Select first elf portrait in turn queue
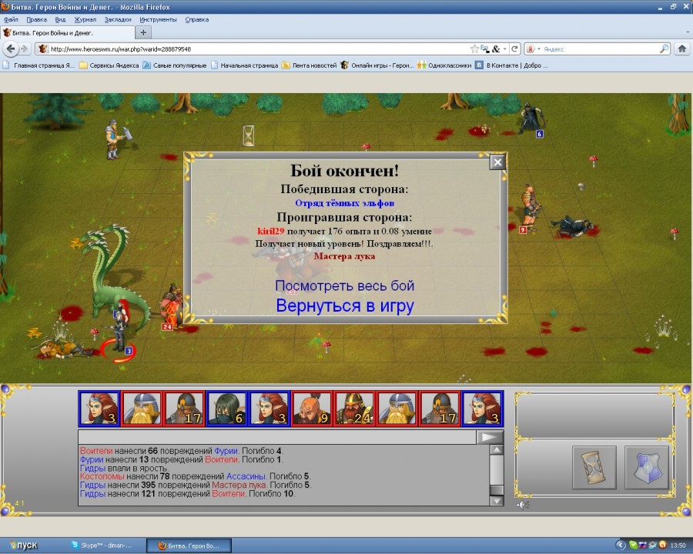Viewport: 693px width, 554px height. click(99, 409)
